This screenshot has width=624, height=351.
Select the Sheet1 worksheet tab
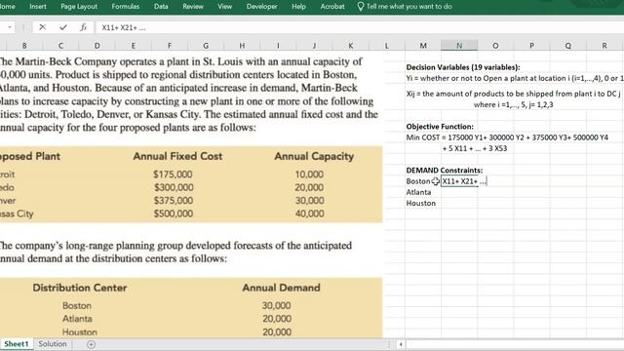click(x=17, y=344)
